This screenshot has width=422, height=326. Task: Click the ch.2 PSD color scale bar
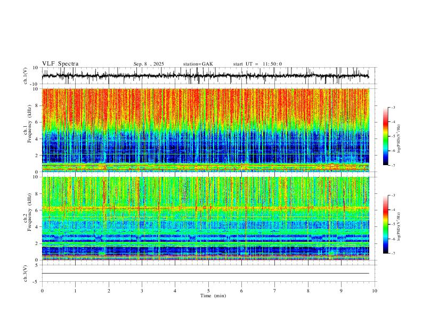point(385,224)
